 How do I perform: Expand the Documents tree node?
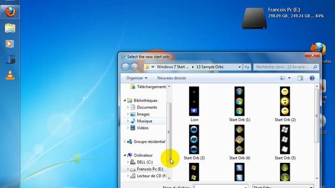[128, 107]
